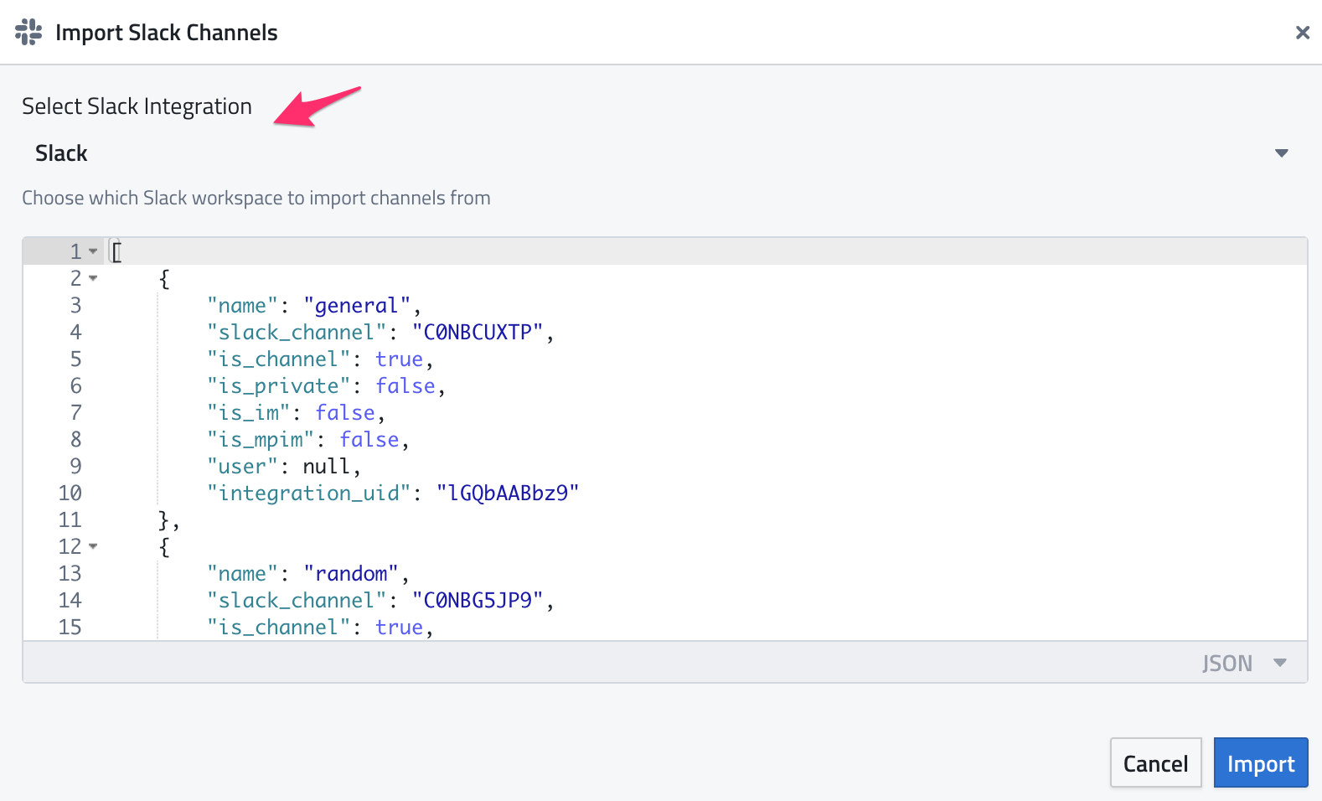Place cursor on is_private false value
Viewport: 1322px width, 801px height.
(405, 386)
